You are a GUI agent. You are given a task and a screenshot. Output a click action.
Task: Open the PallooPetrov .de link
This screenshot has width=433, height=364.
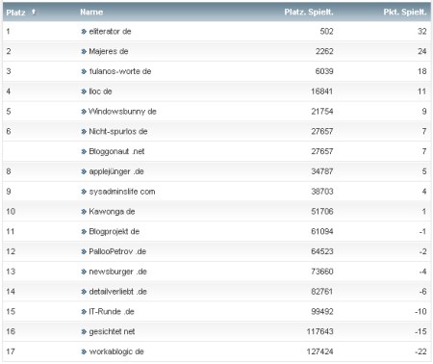click(x=117, y=251)
